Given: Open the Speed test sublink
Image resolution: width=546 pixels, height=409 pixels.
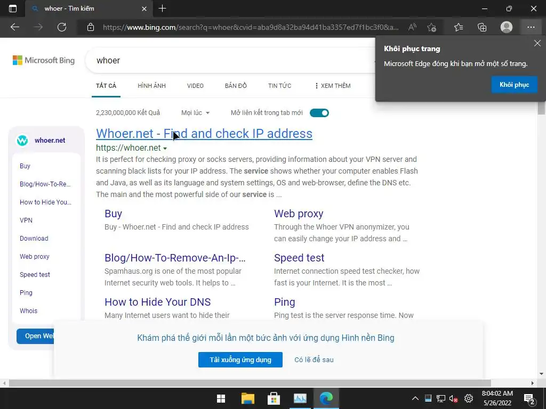Looking at the screenshot, I should tap(299, 258).
